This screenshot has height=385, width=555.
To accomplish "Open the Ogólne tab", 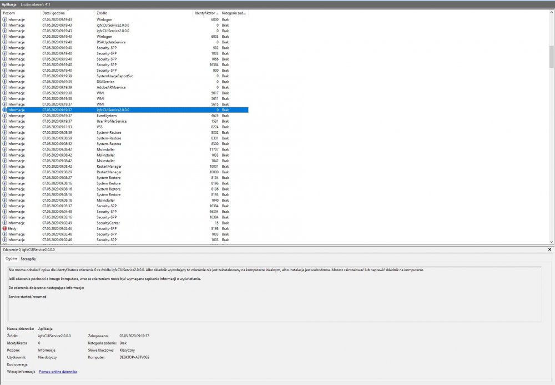I will tap(11, 259).
